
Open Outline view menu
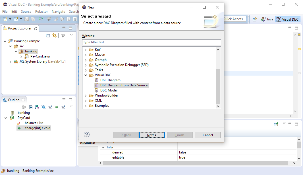coord(71,106)
